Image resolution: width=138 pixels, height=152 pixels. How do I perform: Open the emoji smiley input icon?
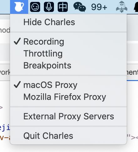click(x=35, y=7)
